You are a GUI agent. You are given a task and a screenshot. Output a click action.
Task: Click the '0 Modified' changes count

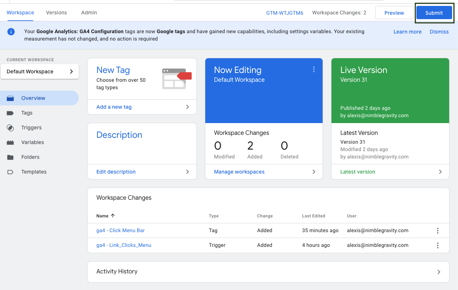coord(224,150)
